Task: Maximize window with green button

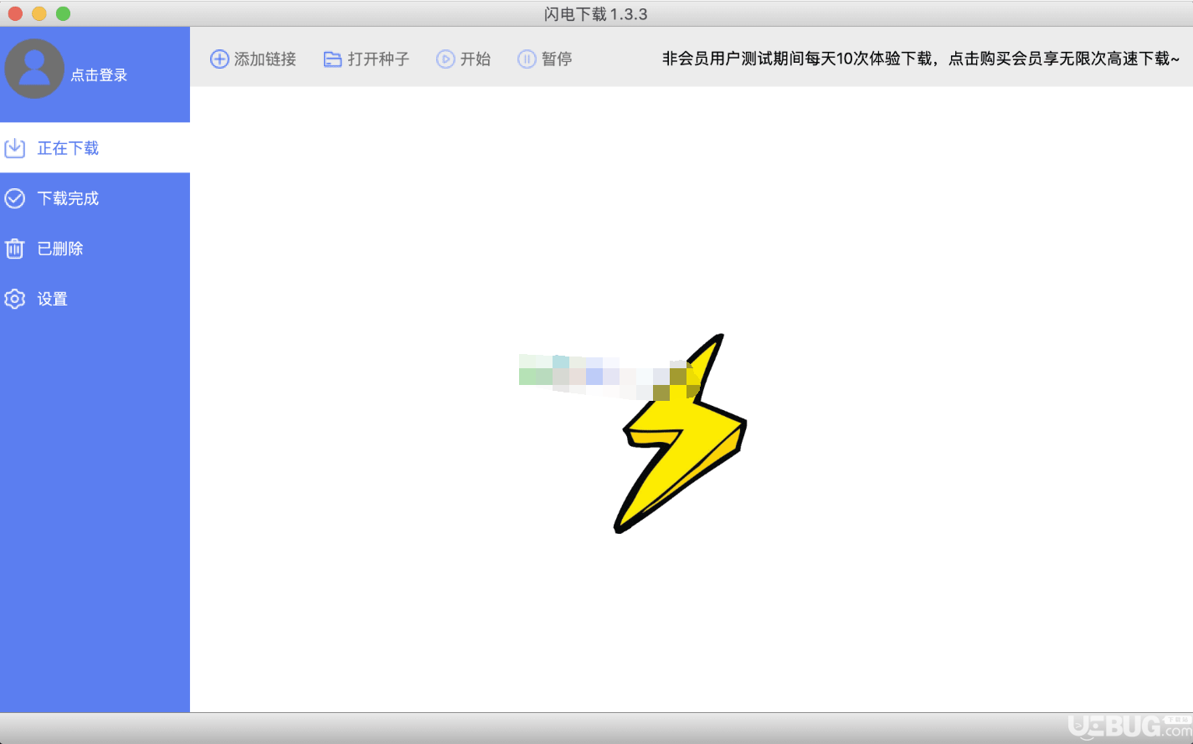Action: 63,13
